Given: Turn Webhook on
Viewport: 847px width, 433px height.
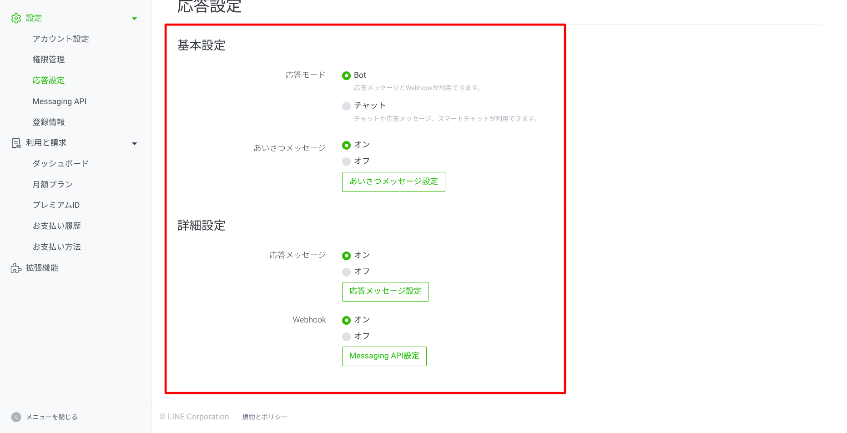Looking at the screenshot, I should (346, 320).
